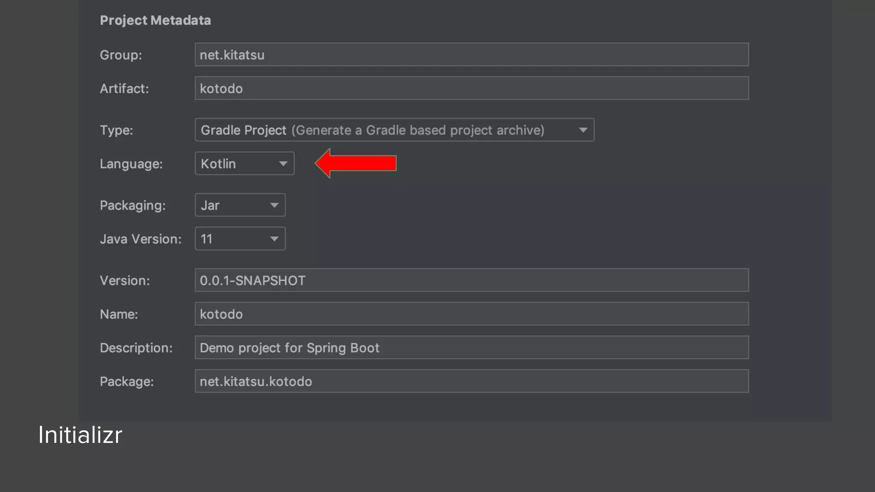Click the Version: label

click(125, 281)
